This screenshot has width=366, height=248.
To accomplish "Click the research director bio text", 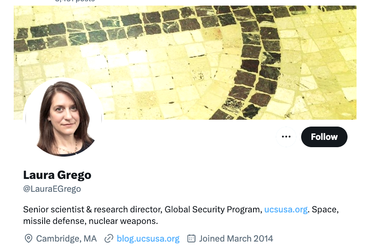I will (x=128, y=209).
